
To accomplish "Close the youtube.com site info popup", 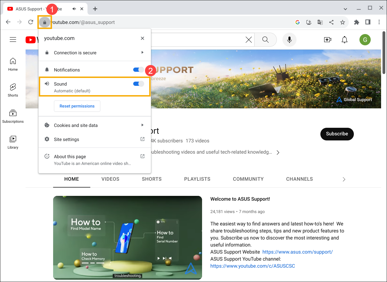I will point(142,38).
